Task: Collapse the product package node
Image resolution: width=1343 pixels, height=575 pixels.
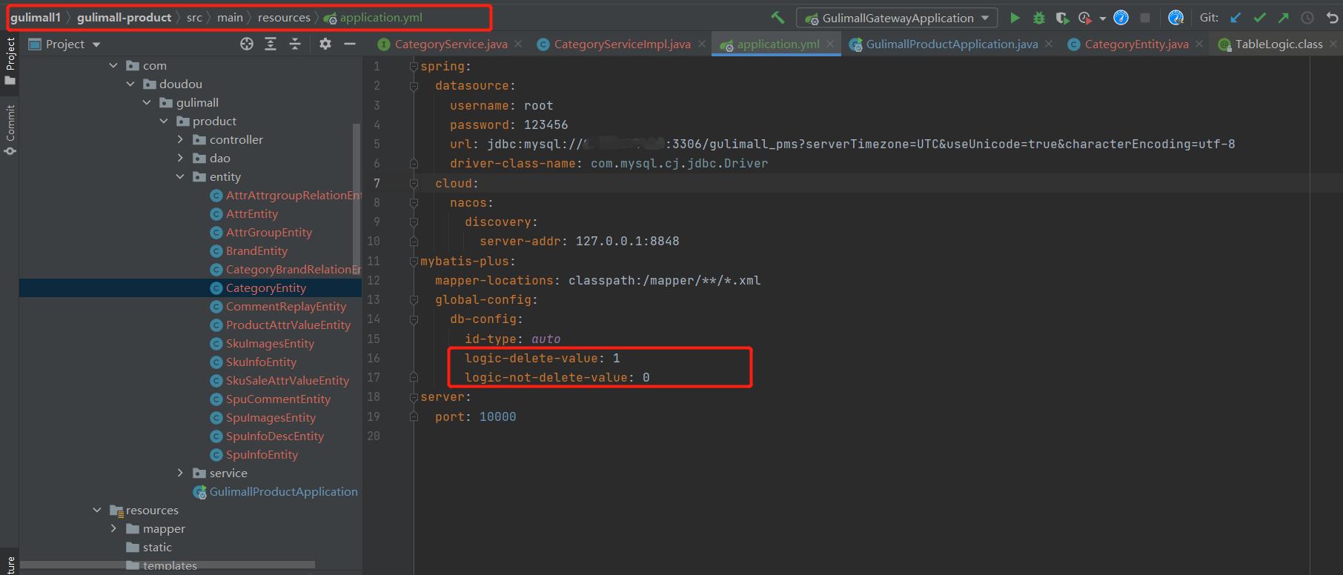Action: (x=164, y=122)
